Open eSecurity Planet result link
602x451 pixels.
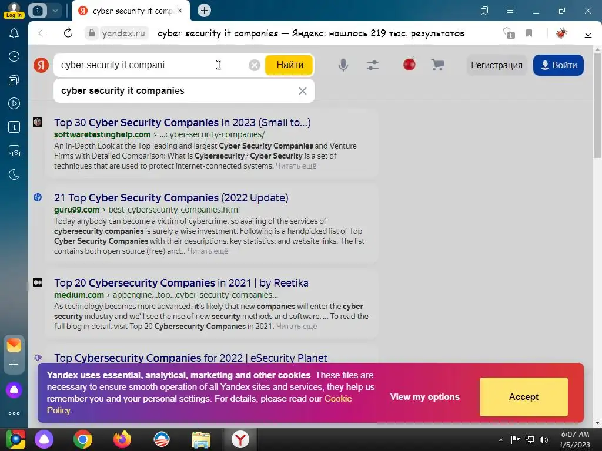(191, 358)
